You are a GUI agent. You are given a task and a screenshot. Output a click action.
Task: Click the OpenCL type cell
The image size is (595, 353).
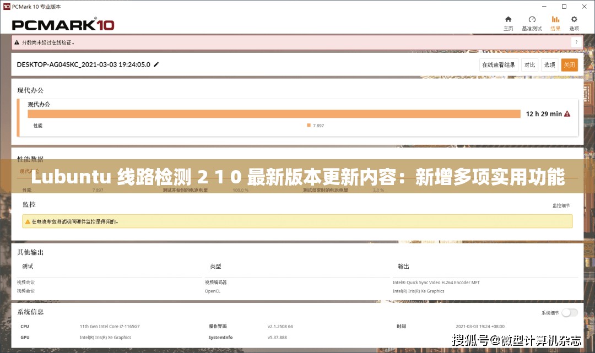click(x=213, y=291)
